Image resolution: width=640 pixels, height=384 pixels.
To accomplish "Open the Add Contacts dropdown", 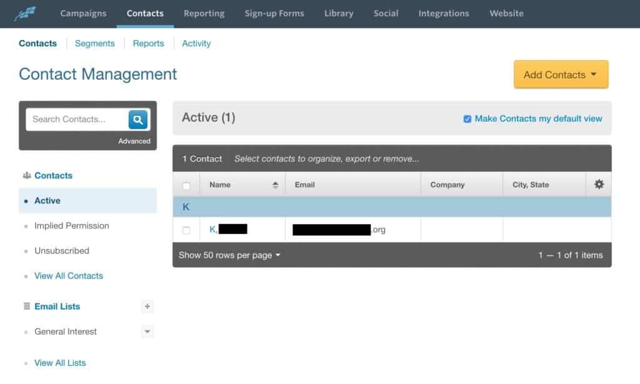I will pyautogui.click(x=561, y=74).
